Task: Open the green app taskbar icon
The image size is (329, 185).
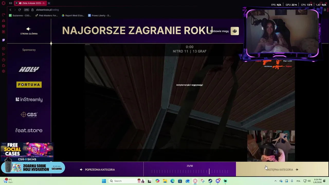Action: coord(225,181)
